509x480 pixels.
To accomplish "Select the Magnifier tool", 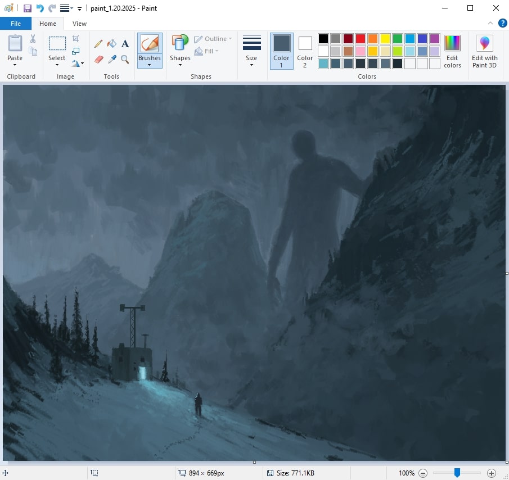I will click(125, 59).
